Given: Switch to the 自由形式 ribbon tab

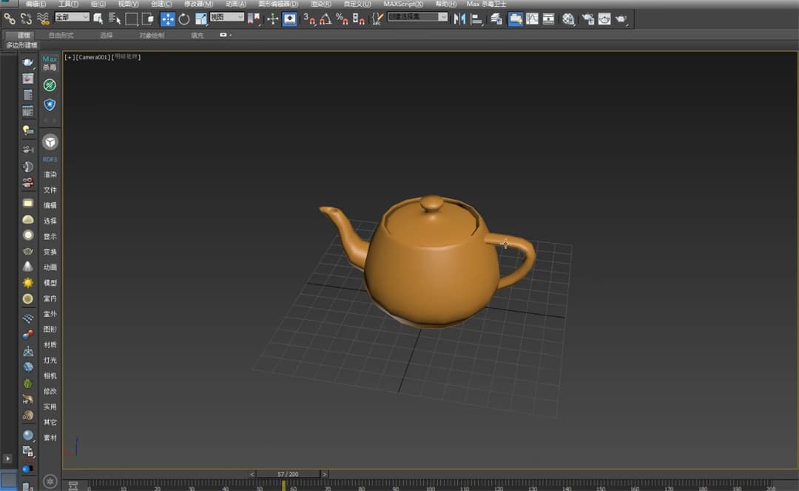Looking at the screenshot, I should click(61, 35).
